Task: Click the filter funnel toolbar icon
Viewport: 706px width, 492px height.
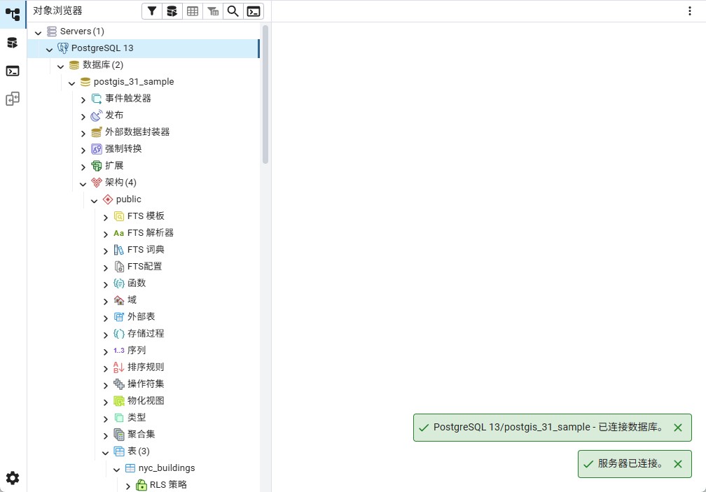Action: point(152,11)
